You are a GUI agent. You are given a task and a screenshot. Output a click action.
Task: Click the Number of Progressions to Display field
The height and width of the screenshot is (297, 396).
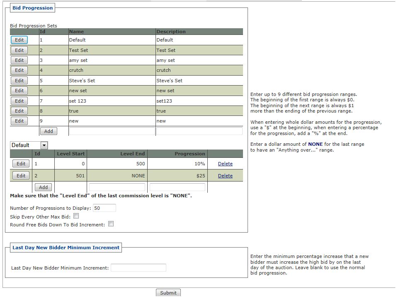pos(104,208)
